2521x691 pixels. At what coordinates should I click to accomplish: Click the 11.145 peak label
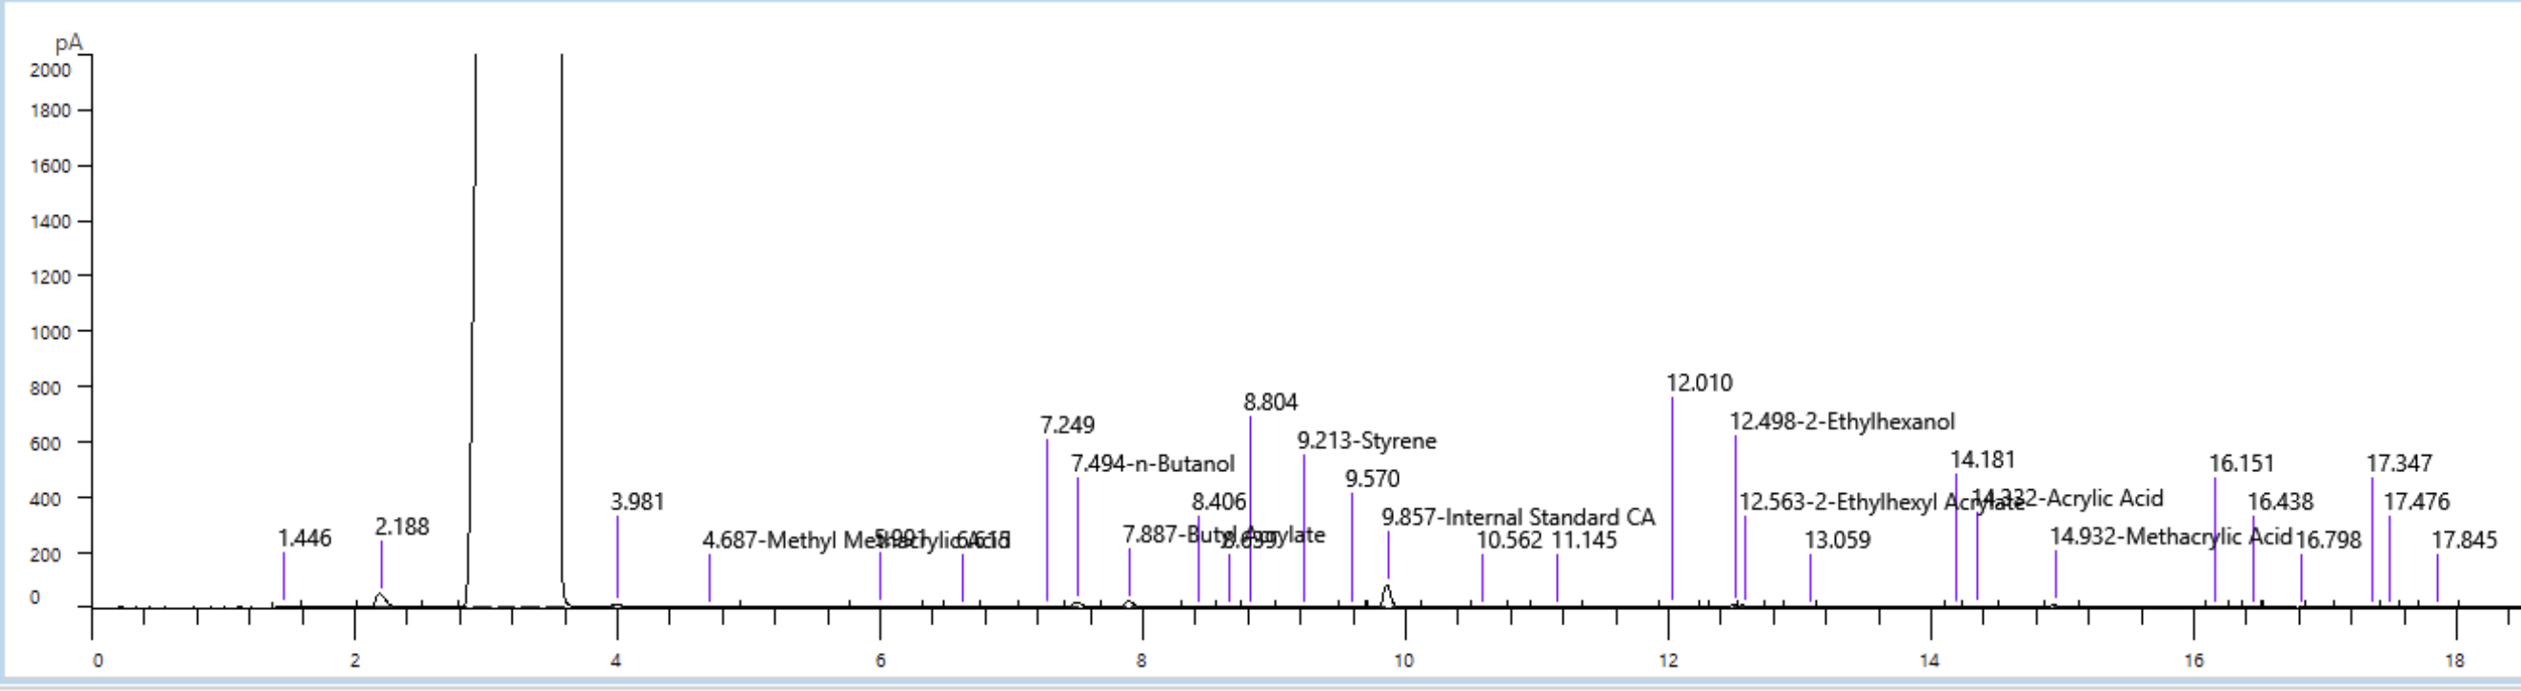click(x=1584, y=540)
